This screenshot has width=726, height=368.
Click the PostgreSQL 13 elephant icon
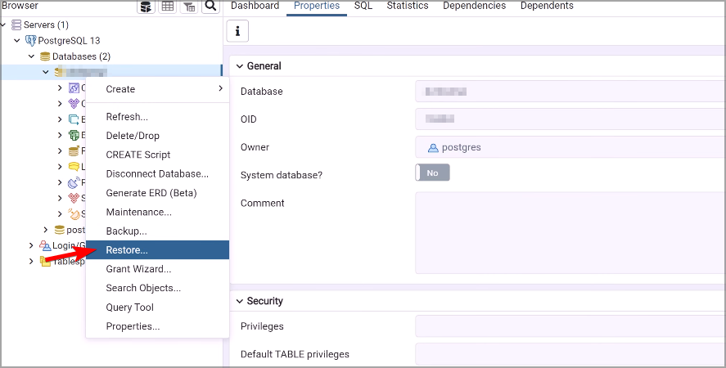click(30, 40)
